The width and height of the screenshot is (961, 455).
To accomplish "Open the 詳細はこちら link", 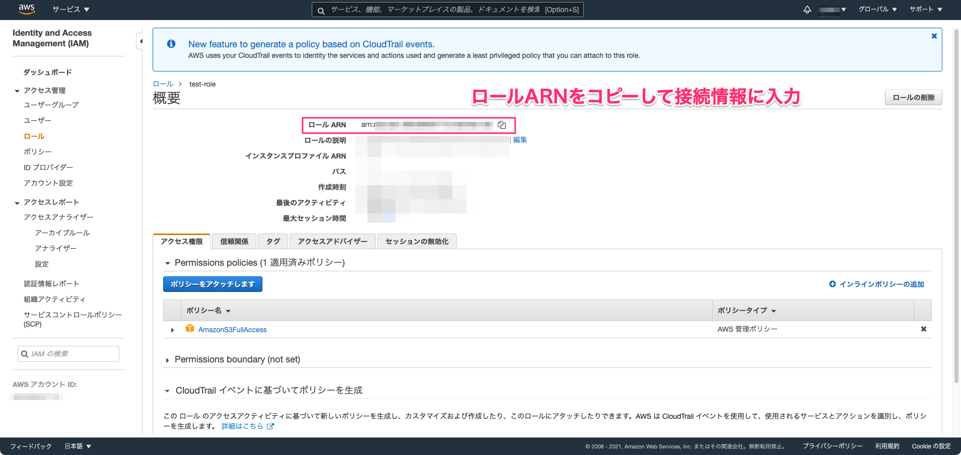I will [x=242, y=426].
